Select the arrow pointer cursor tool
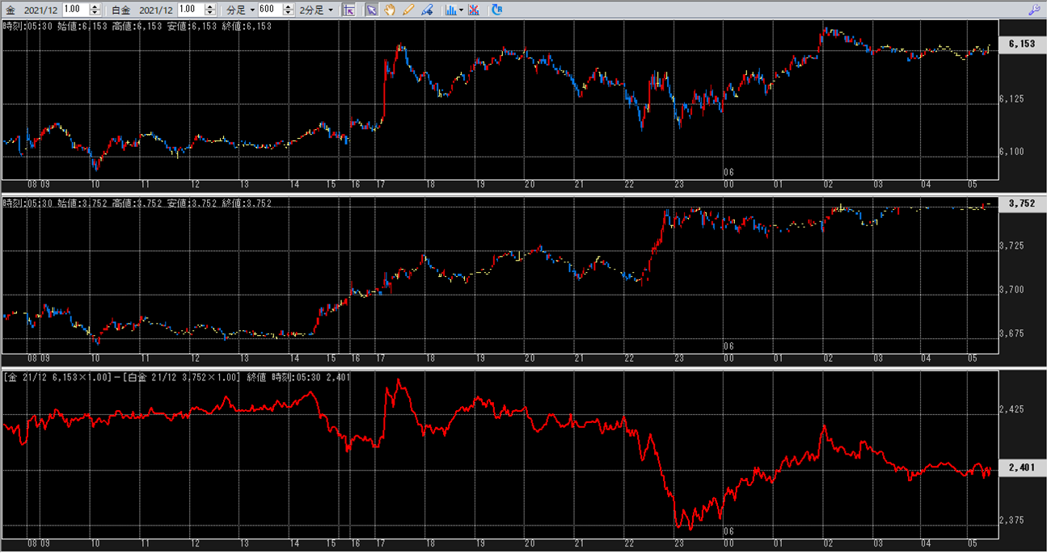 click(x=371, y=10)
